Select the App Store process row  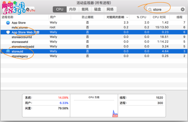pyautogui.click(x=94, y=23)
